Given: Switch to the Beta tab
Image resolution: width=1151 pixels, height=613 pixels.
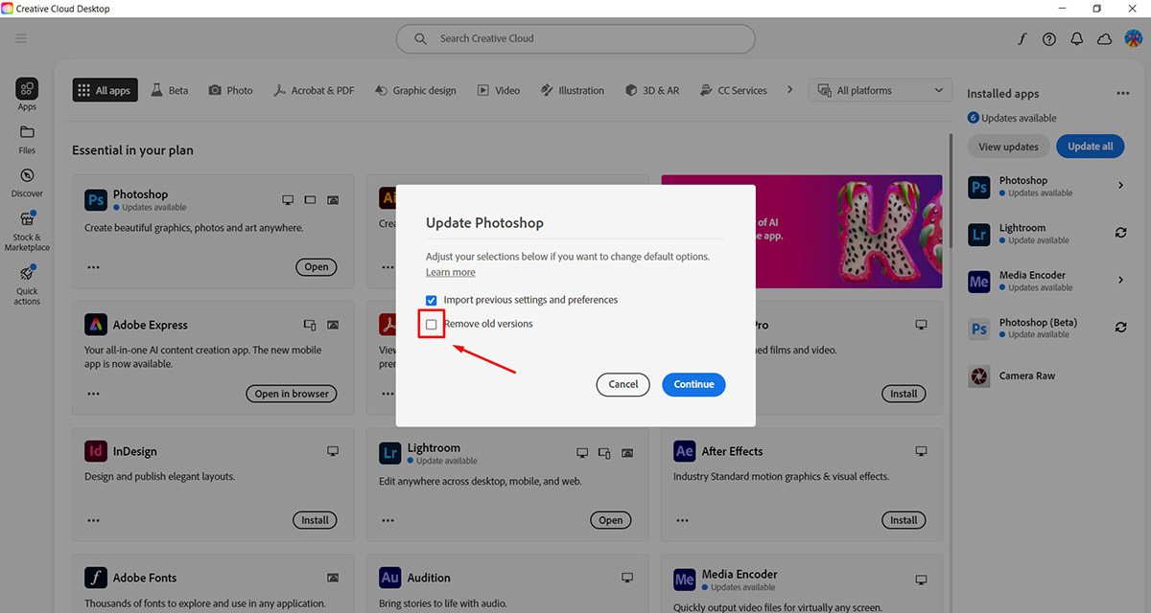Looking at the screenshot, I should click(170, 90).
